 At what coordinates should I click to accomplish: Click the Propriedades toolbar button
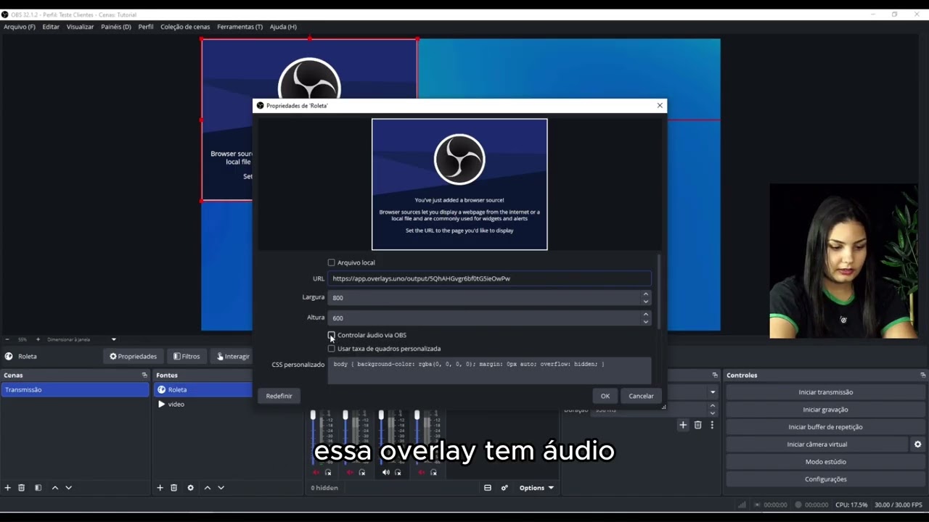(134, 356)
